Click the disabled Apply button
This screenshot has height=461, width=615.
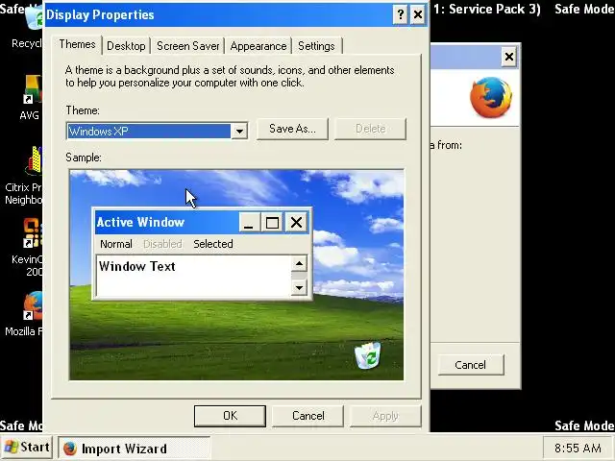[x=385, y=416]
